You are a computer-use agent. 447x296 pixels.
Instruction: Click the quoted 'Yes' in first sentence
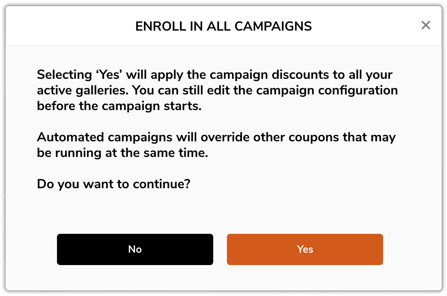[109, 75]
